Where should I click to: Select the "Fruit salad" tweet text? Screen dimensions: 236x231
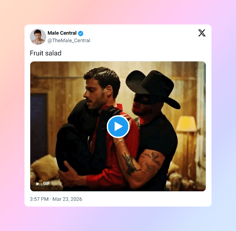pyautogui.click(x=46, y=53)
